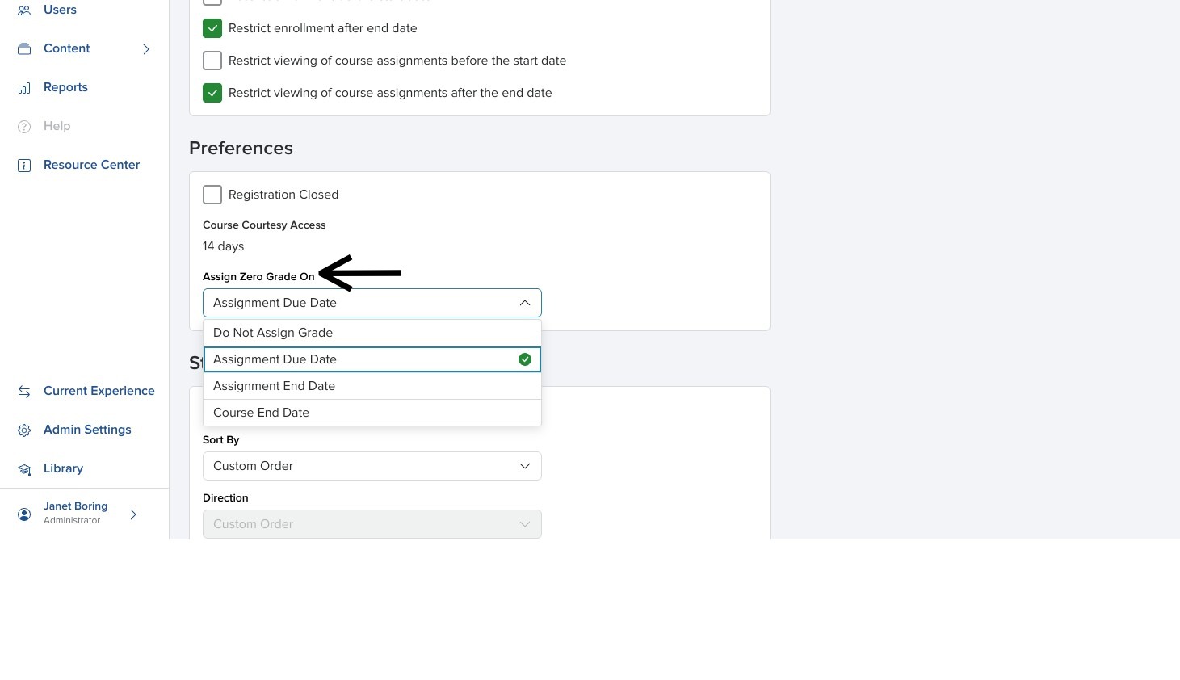Click the Course Courtesy Access label
This screenshot has width=1180, height=680.
264,225
